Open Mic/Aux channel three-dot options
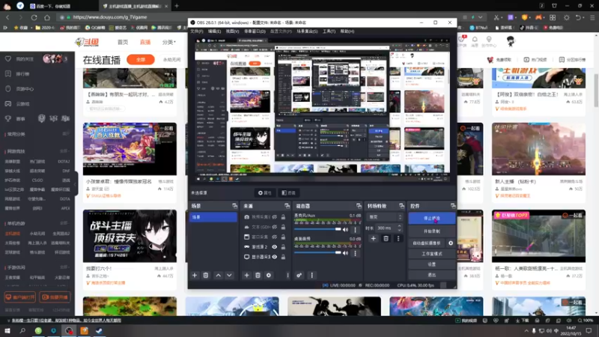 [355, 230]
